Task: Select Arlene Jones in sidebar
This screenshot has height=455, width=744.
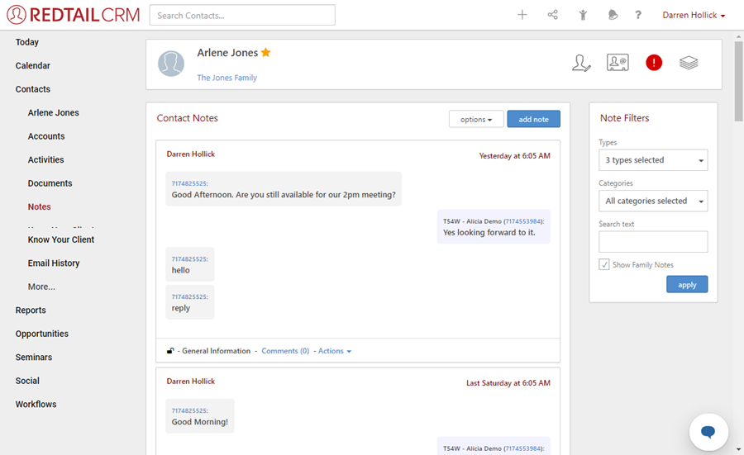Action: point(53,113)
